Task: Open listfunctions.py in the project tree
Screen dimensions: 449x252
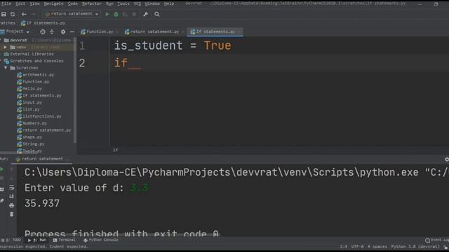Action: point(42,116)
